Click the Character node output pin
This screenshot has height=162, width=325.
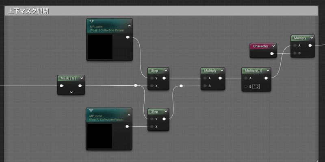272,54
